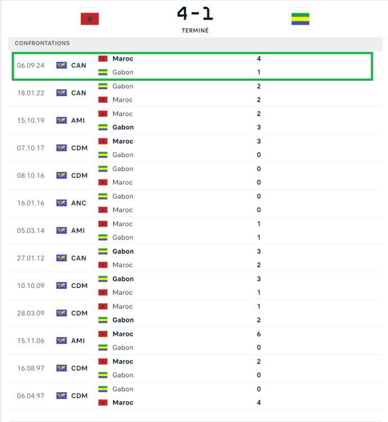
Task: Click CAN label on 27.01.12 match
Action: [79, 258]
